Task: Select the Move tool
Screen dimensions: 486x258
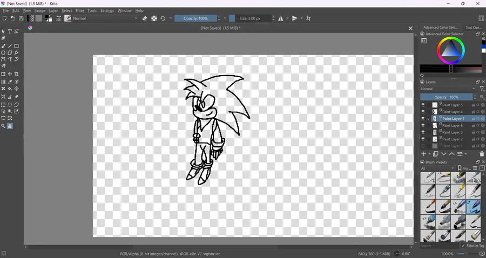Action: pos(10,74)
